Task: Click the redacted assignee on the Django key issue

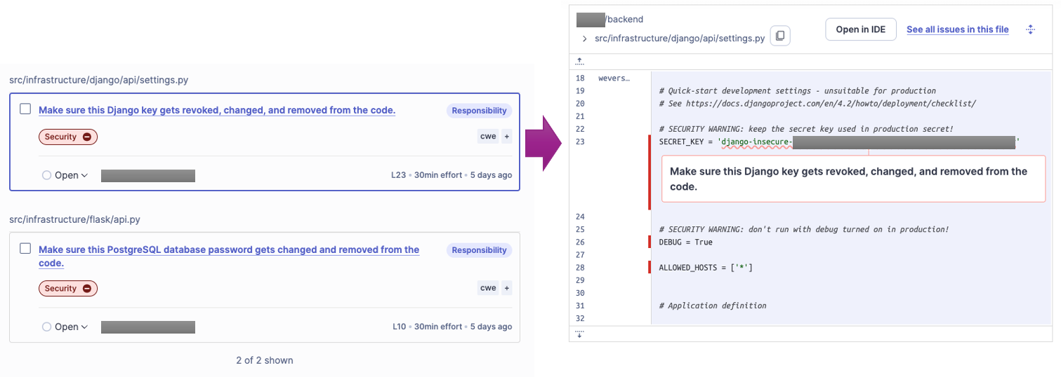Action: pyautogui.click(x=147, y=175)
